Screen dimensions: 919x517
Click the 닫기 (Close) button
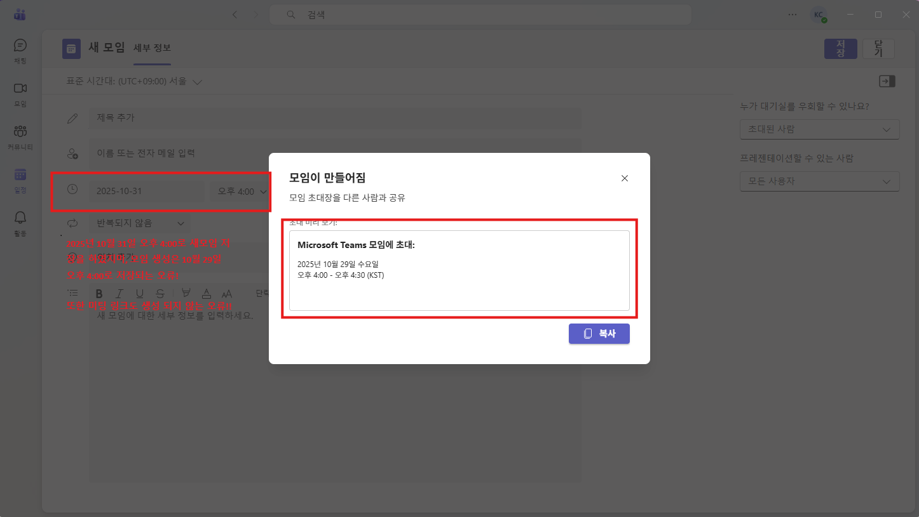click(878, 49)
